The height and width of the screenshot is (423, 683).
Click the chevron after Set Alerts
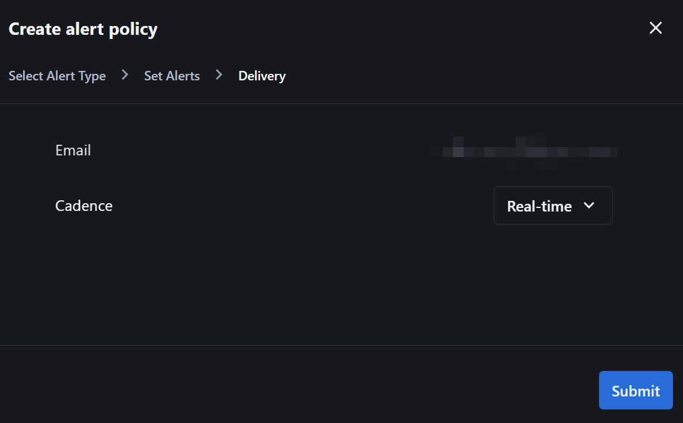coord(219,75)
